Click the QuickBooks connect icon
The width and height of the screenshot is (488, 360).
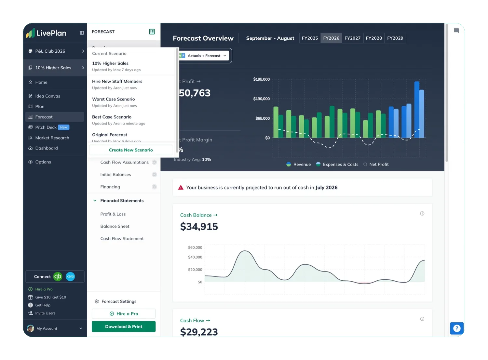coord(58,276)
